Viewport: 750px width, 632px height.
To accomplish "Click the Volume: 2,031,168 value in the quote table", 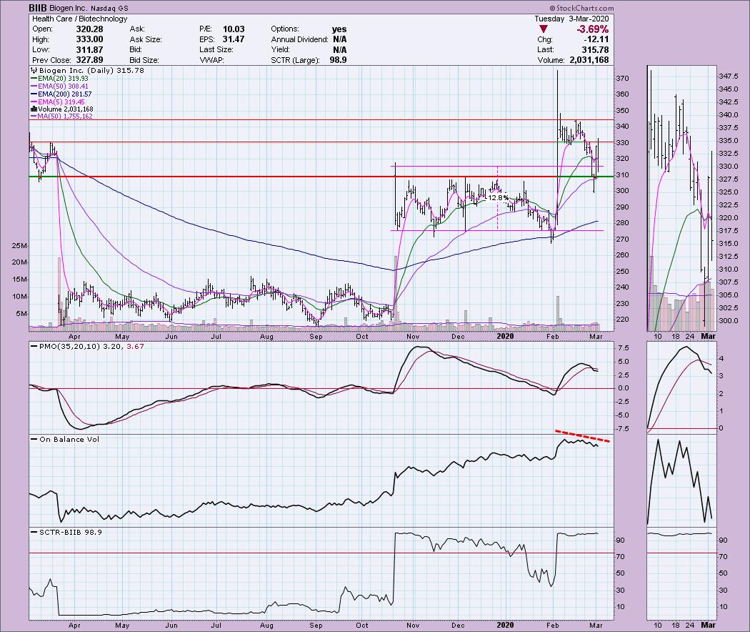I will [x=589, y=60].
